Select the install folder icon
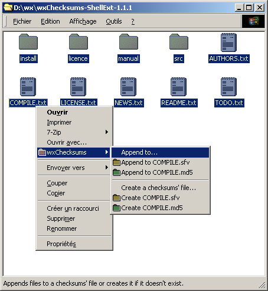Viewport: 268px width, 291px height. (x=28, y=42)
